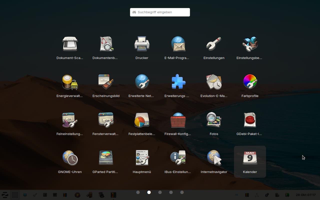
Task: Open the date and time clock
Action: coord(305,195)
